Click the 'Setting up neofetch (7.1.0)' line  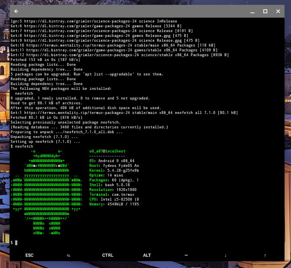(x=45, y=142)
